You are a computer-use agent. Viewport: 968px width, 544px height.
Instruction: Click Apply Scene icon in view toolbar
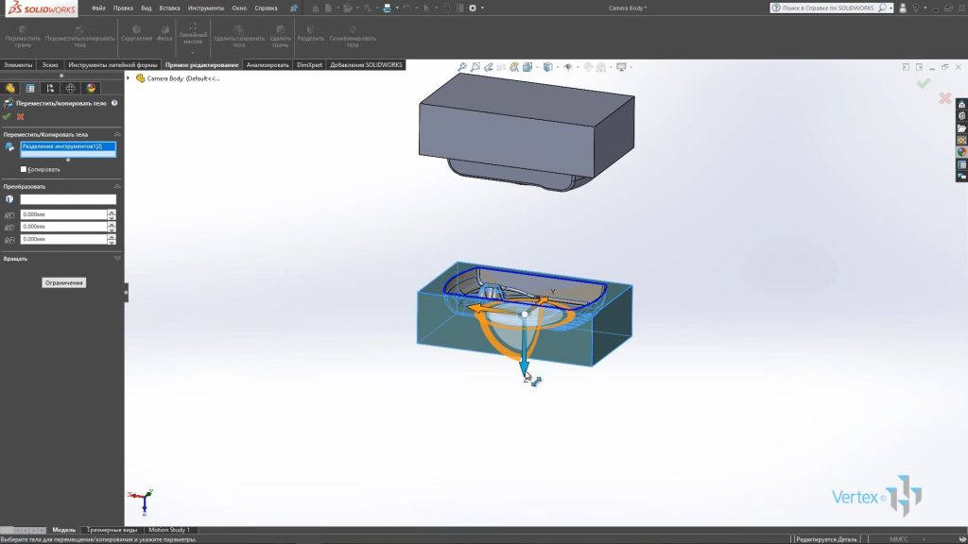coord(600,67)
